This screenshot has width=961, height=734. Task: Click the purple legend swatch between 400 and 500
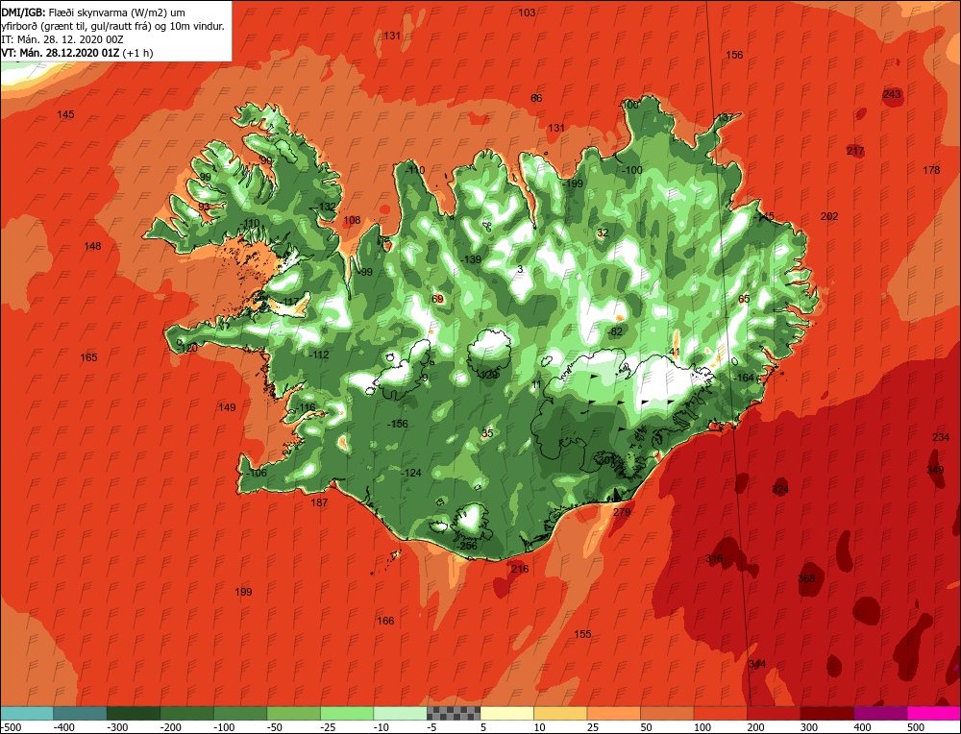pyautogui.click(x=880, y=713)
